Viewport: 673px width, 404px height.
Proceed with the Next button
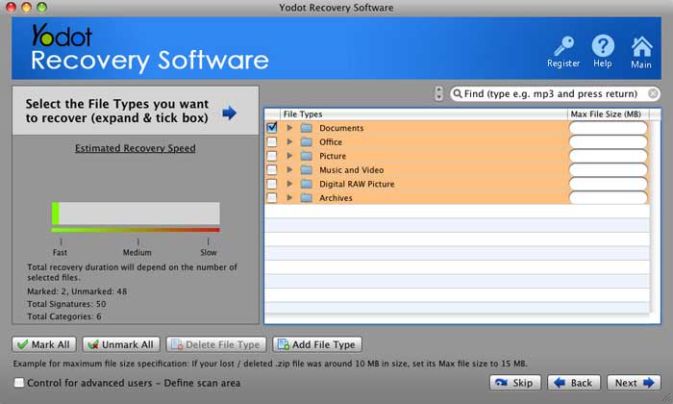pos(634,383)
